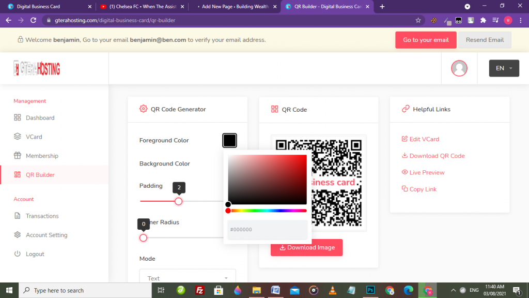Click the Logout power icon
This screenshot has width=529, height=298.
(17, 254)
